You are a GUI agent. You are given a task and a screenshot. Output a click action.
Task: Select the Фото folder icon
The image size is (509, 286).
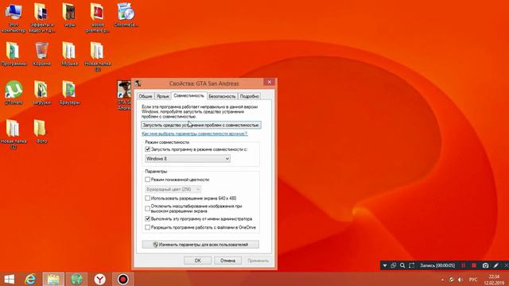pos(41,132)
